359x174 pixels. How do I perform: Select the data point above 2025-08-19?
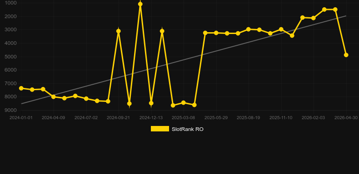tap(249, 29)
